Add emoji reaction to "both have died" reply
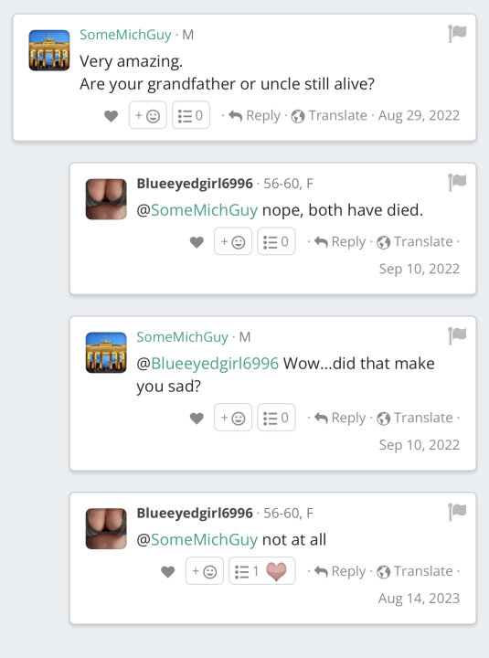The width and height of the screenshot is (489, 658). [233, 241]
